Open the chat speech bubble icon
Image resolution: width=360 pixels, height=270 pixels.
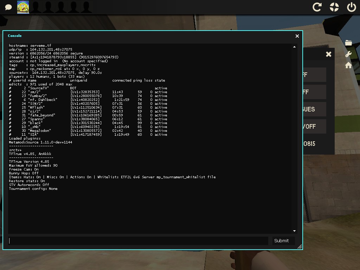(x=8, y=7)
